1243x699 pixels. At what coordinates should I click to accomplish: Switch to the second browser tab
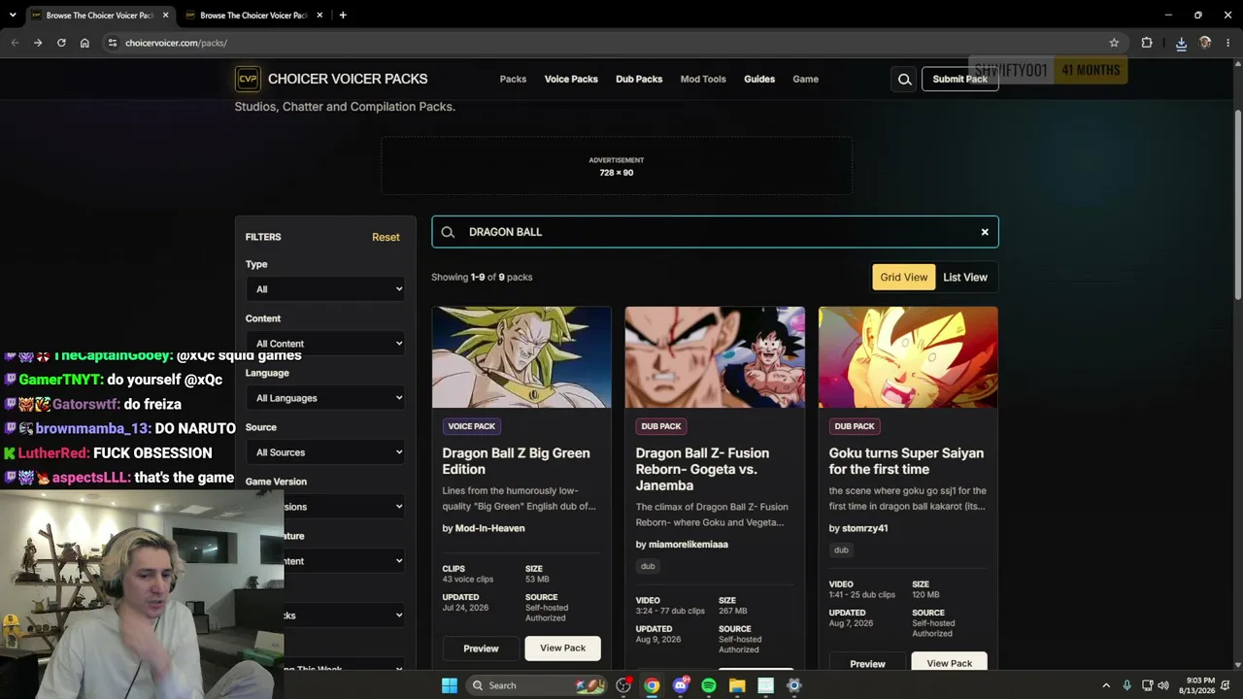click(x=253, y=16)
